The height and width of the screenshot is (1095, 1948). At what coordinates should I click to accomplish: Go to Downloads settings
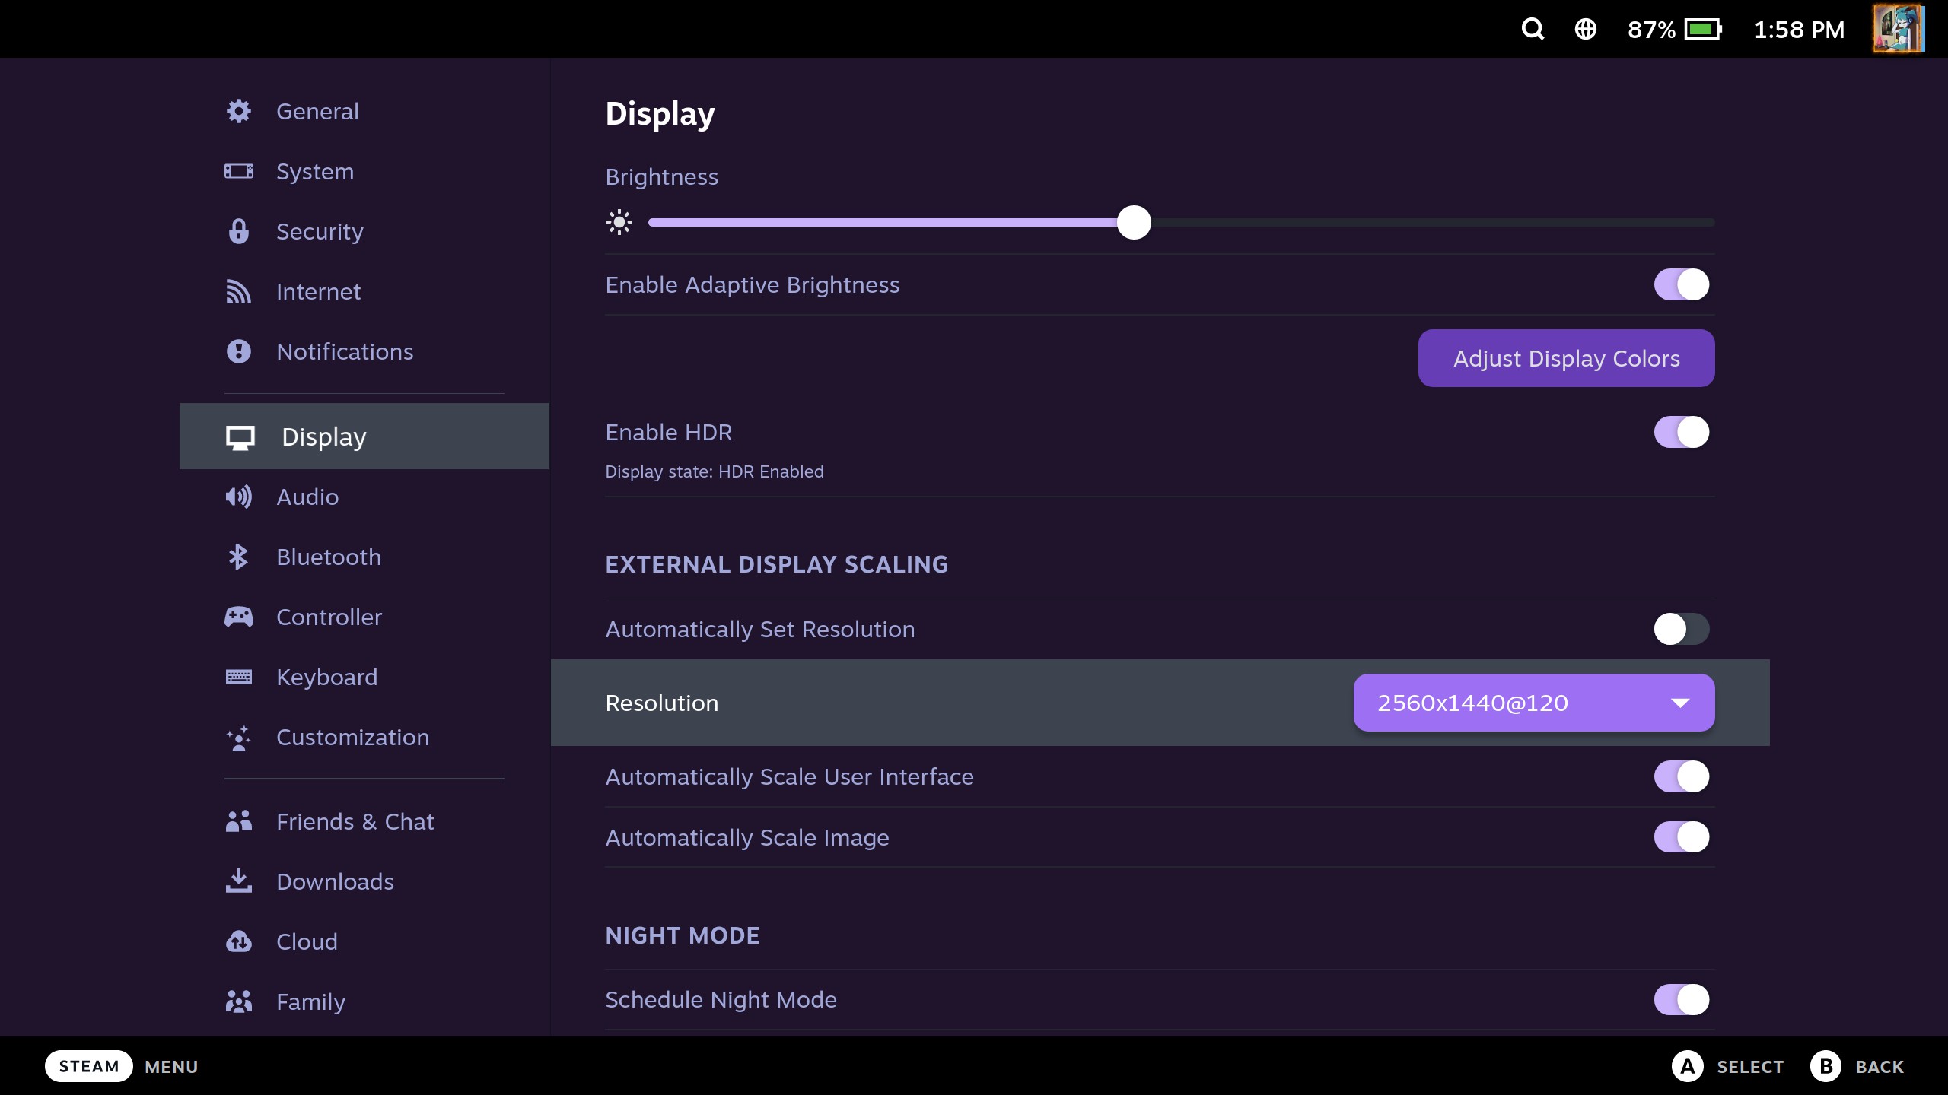coord(364,881)
